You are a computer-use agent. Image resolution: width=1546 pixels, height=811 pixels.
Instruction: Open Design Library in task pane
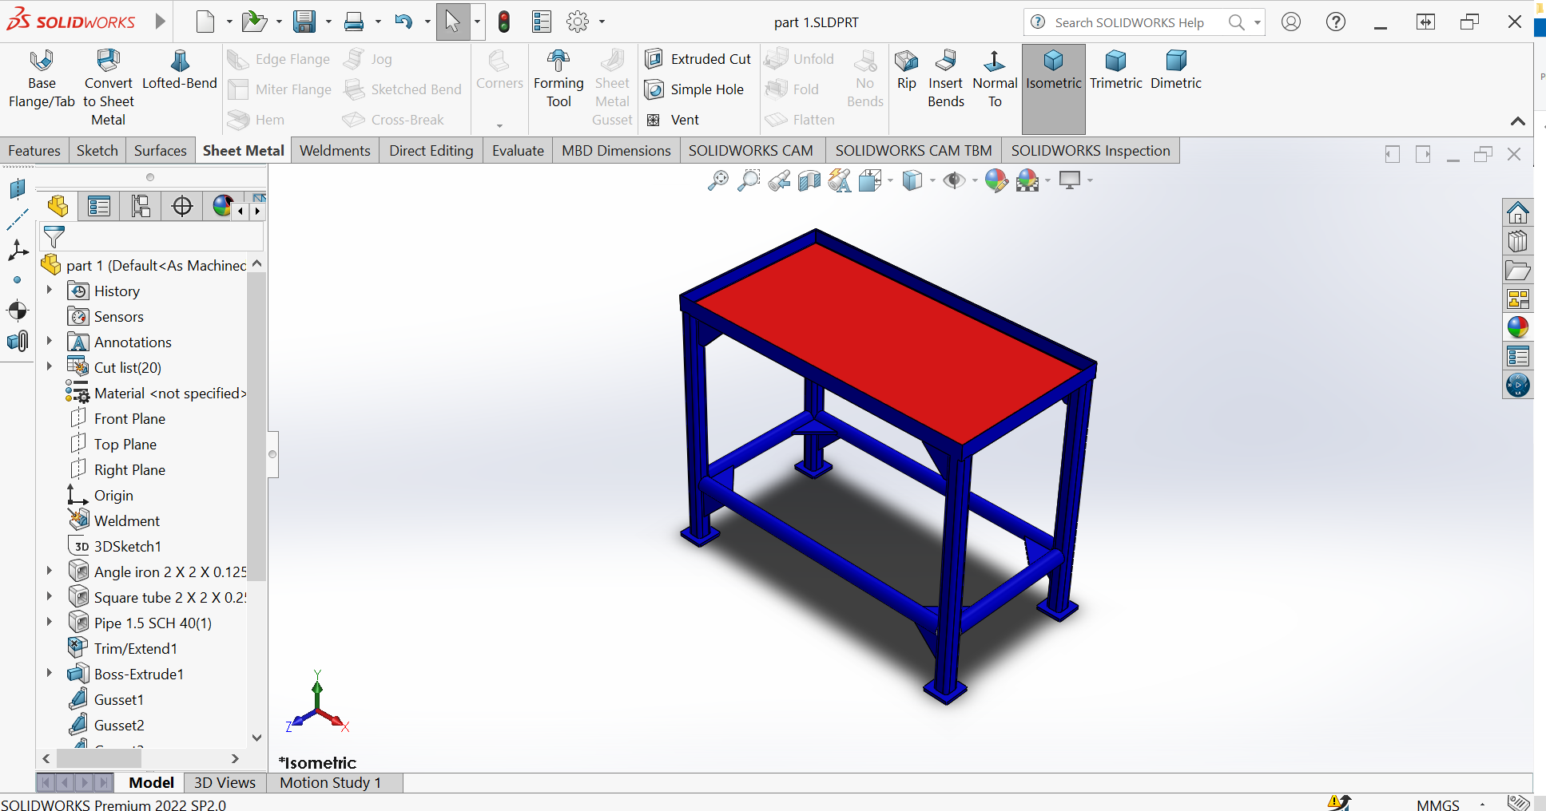pos(1517,241)
